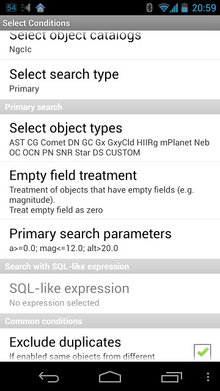
Task: Tap the home app icon in status bar
Action: [x=40, y=7]
